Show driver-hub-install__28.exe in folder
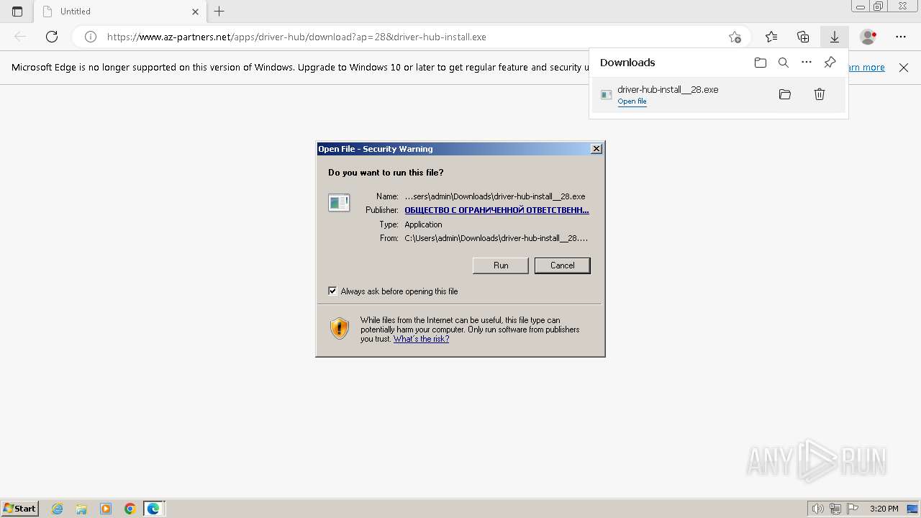921x518 pixels. tap(785, 94)
